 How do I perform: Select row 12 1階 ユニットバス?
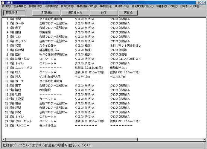[x=66, y=68]
